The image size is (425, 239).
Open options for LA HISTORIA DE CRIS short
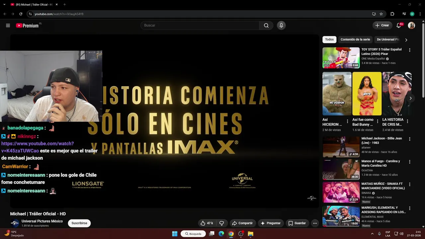coord(407,121)
